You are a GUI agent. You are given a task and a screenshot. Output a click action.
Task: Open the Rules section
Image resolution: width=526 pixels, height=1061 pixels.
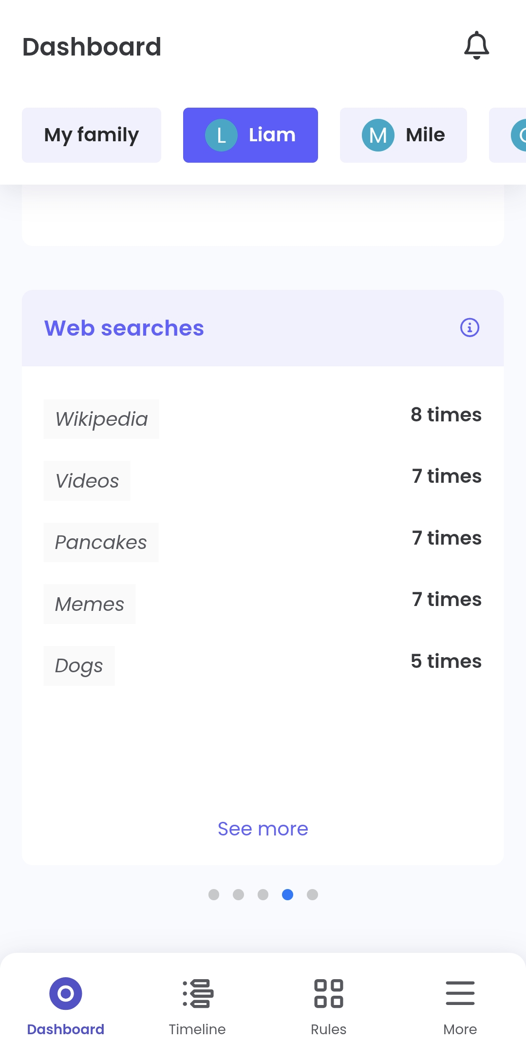tap(328, 994)
